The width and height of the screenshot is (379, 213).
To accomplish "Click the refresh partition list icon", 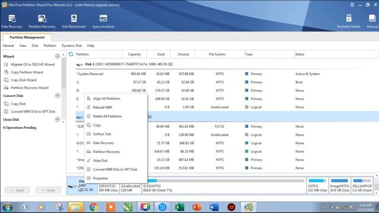I will 71,54.
